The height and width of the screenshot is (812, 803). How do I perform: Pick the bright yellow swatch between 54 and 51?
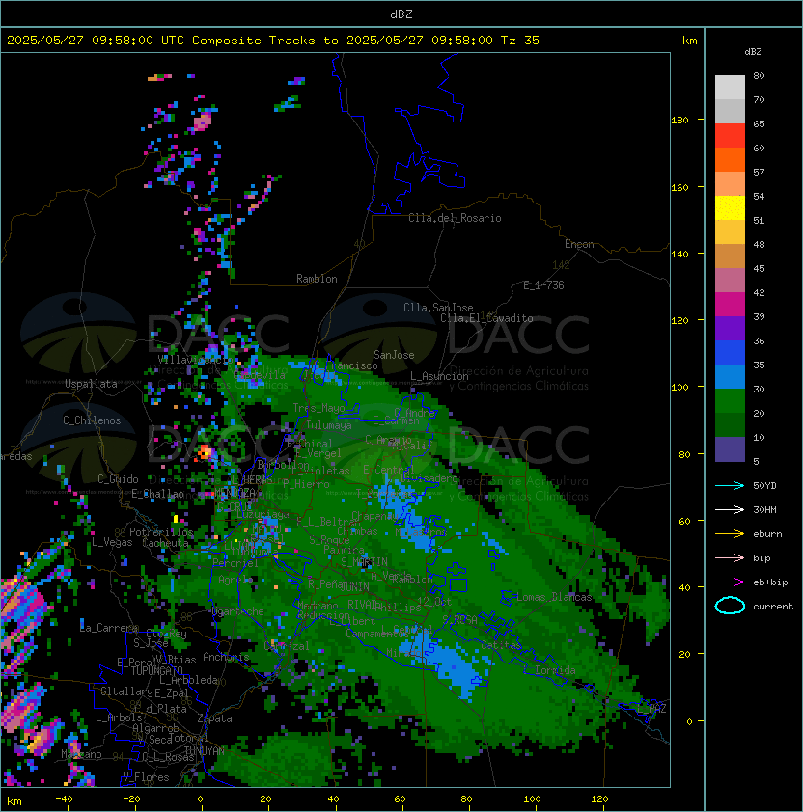click(x=730, y=207)
